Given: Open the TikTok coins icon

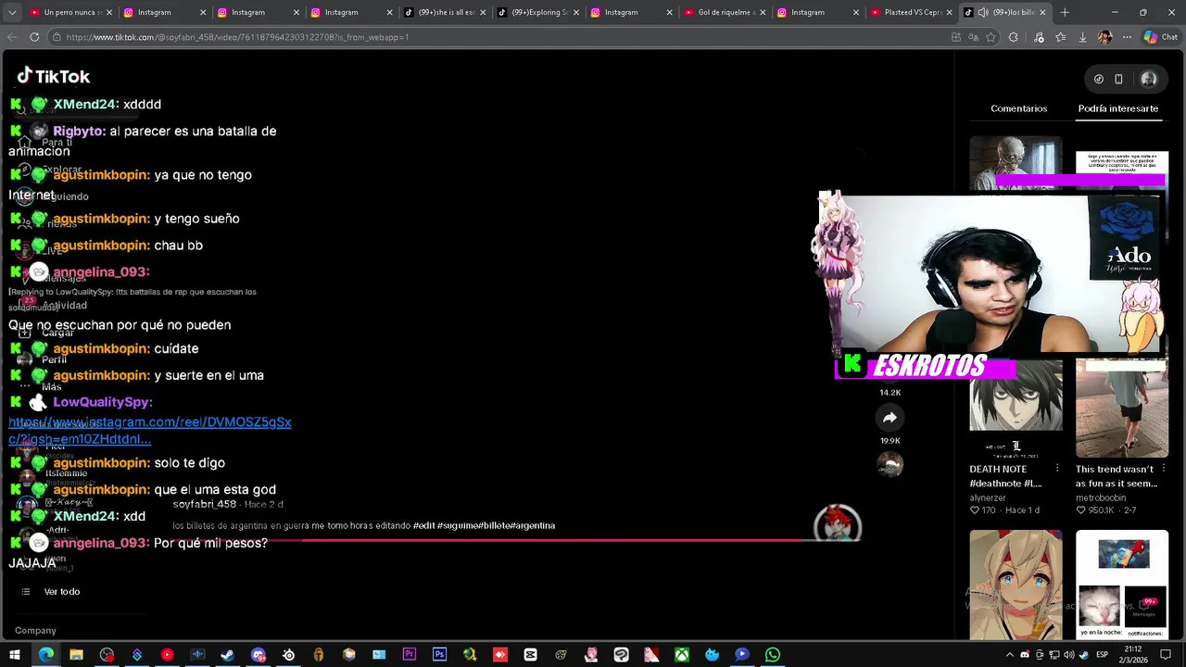Looking at the screenshot, I should [1099, 79].
